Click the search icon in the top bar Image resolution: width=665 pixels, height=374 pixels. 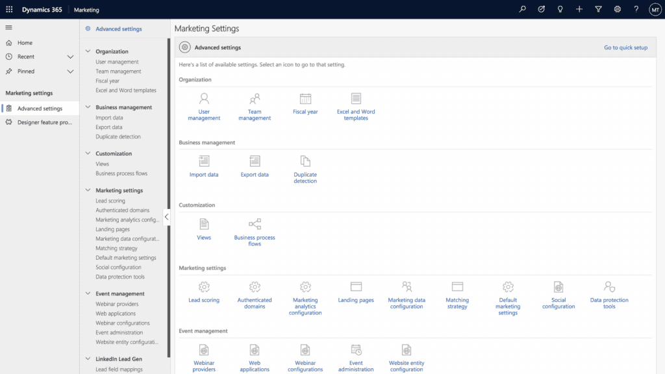523,9
